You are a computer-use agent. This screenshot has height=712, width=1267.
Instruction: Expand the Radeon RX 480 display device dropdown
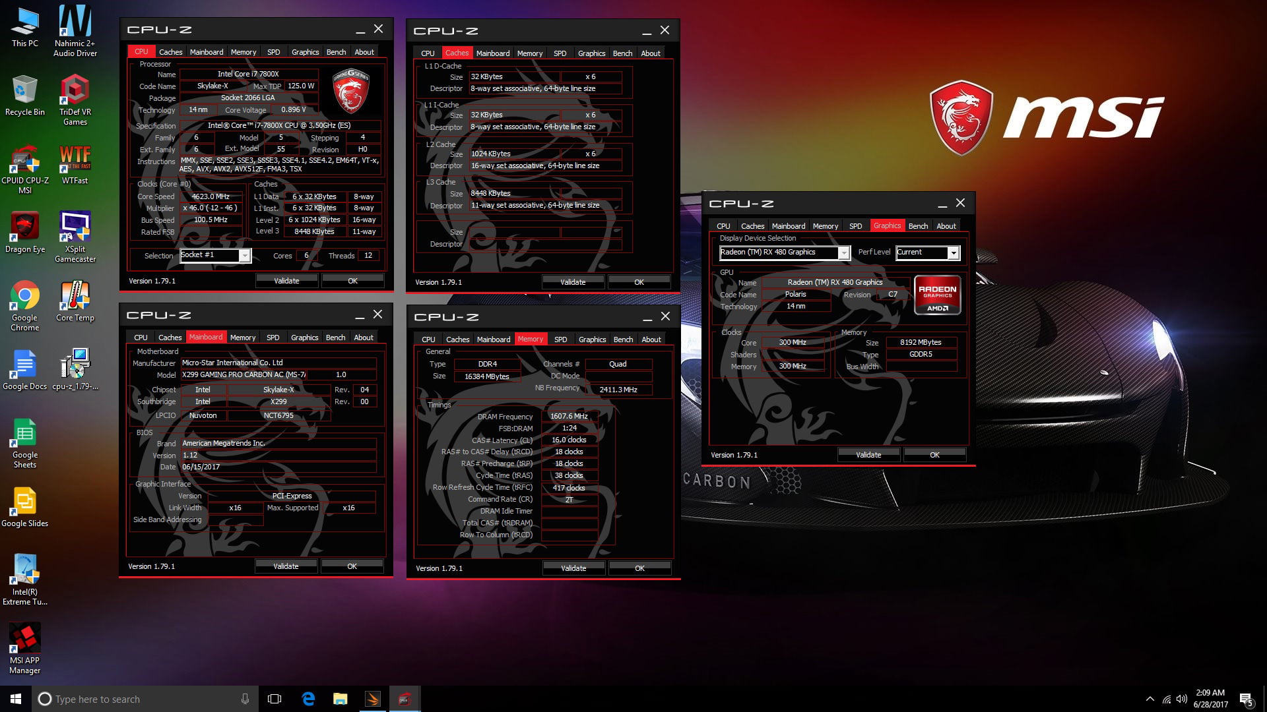(843, 252)
